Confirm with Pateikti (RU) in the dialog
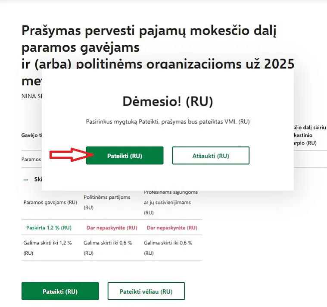The width and height of the screenshot is (327, 307). 125,156
